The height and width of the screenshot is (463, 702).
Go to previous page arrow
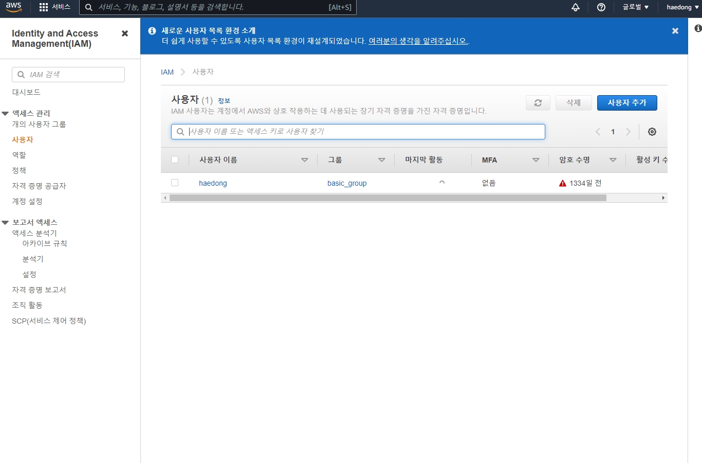coord(598,132)
